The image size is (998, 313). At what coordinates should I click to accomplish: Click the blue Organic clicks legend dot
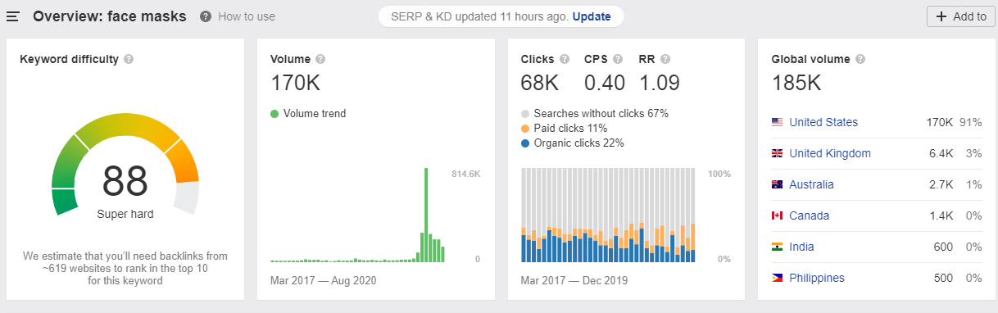tap(525, 143)
